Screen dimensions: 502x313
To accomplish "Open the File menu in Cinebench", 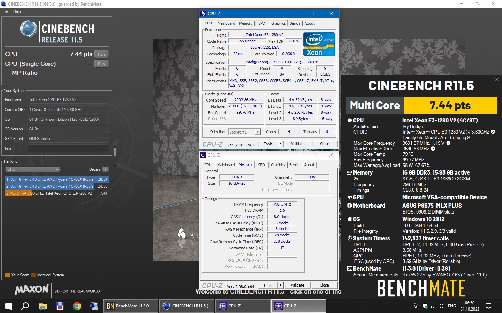I will [x=6, y=11].
